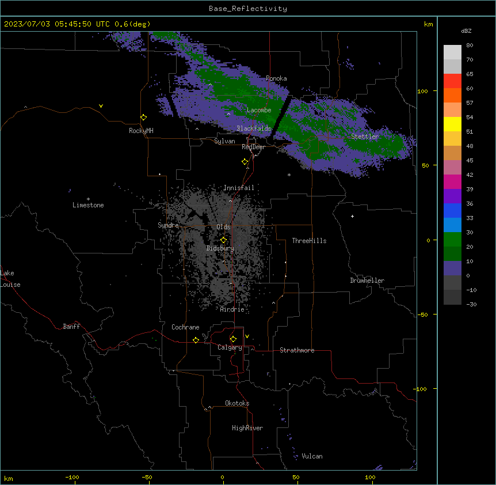Click the blue 33-36 dBZ legend swatch

pos(452,210)
